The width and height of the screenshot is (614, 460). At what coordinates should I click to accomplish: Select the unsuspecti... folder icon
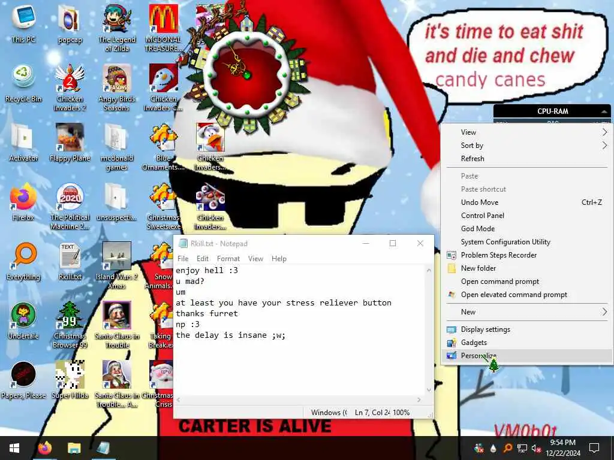[x=117, y=202]
